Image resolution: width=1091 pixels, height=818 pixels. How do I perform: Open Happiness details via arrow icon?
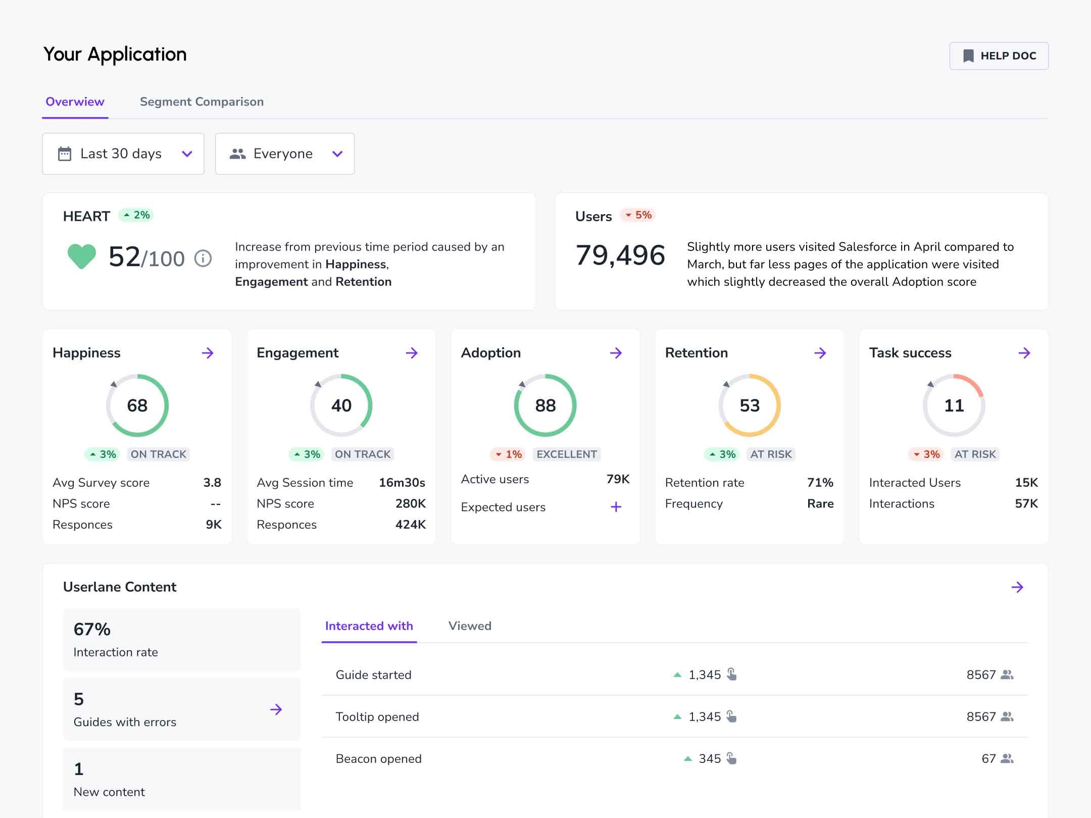[x=208, y=353]
